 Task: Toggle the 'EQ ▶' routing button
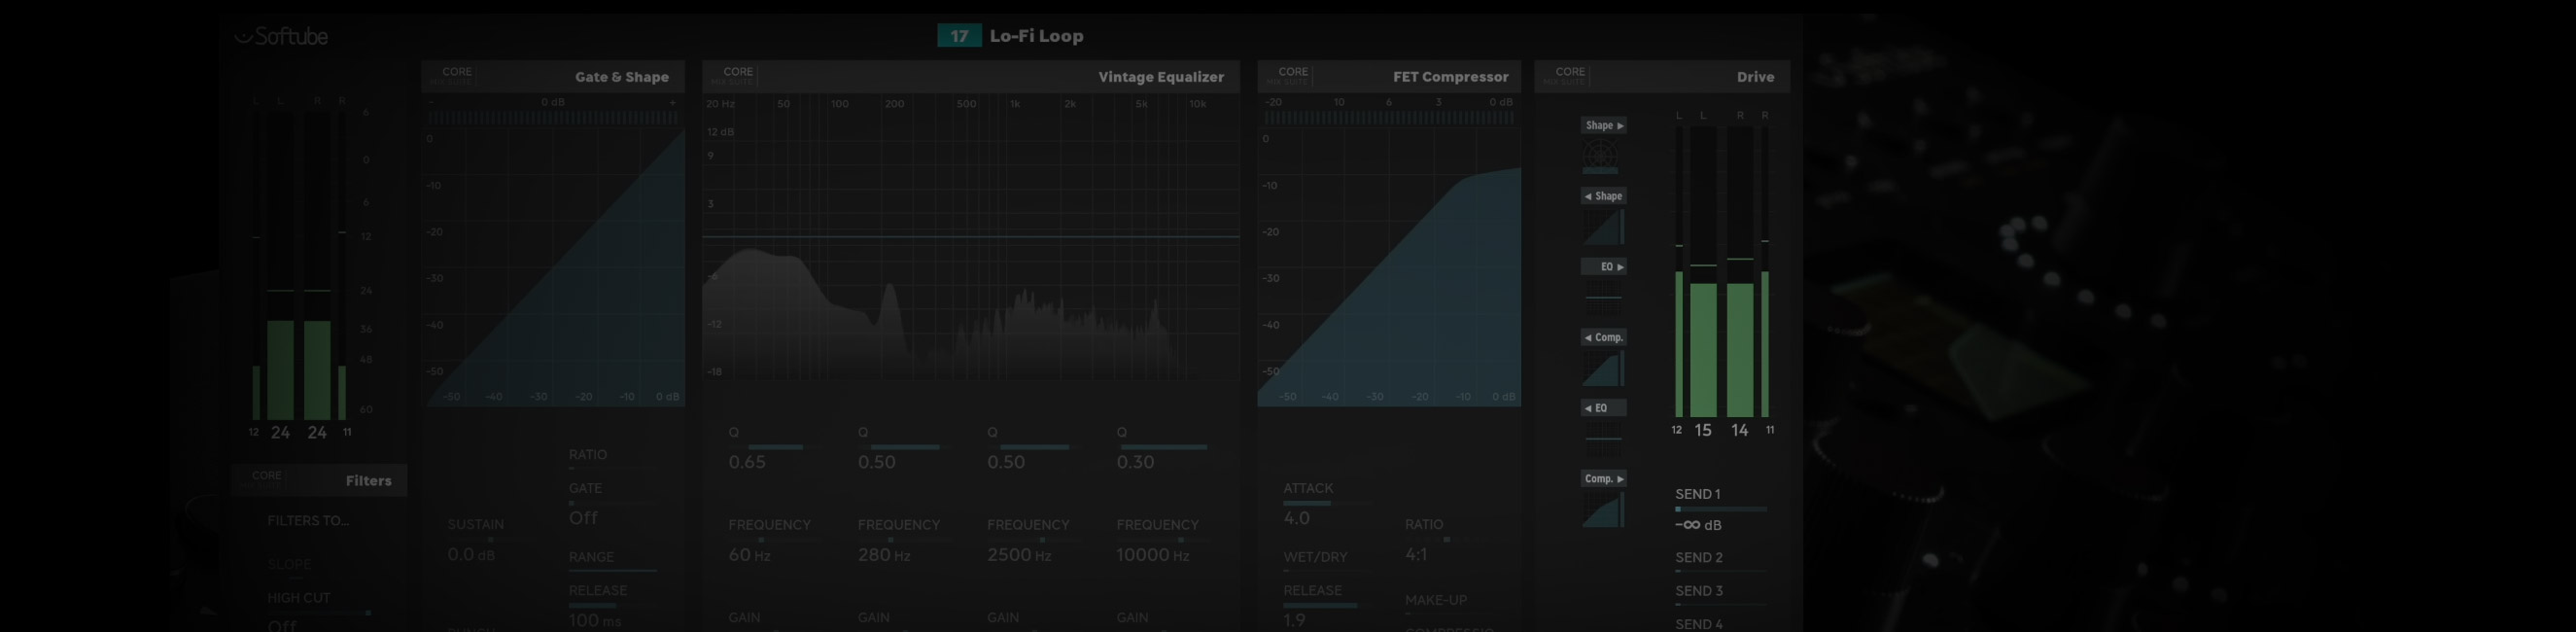click(1603, 267)
